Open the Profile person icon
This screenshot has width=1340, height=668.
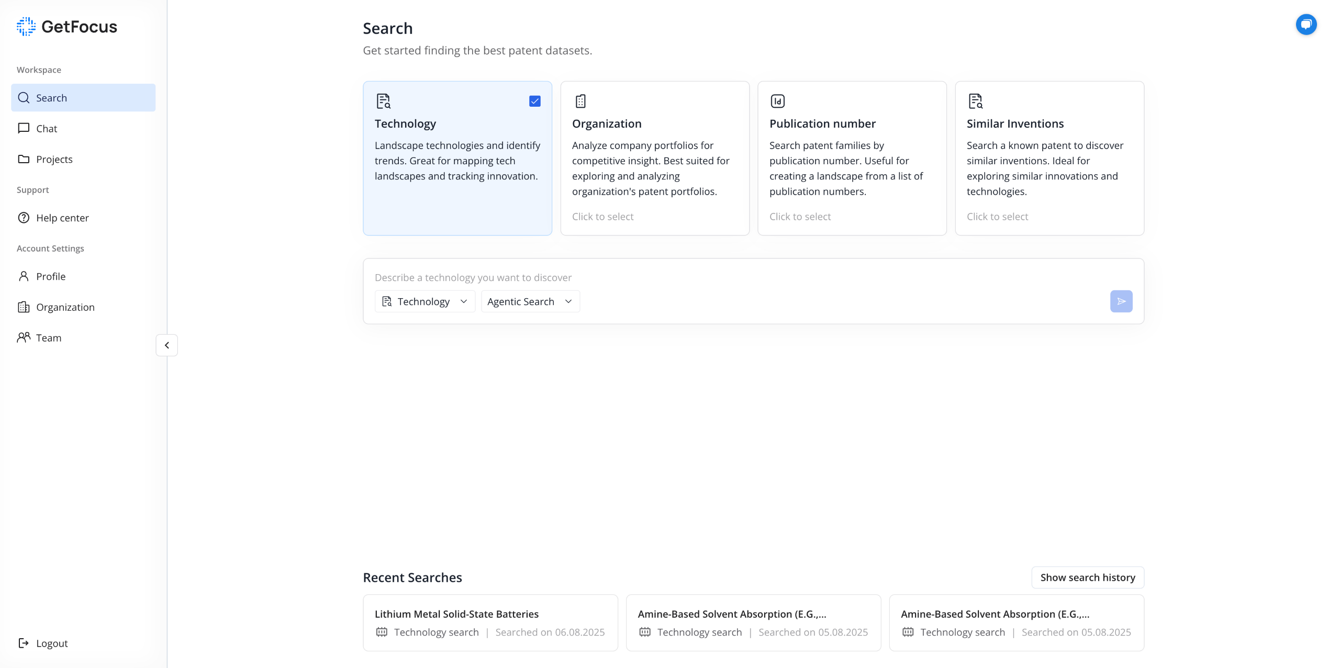pos(24,276)
